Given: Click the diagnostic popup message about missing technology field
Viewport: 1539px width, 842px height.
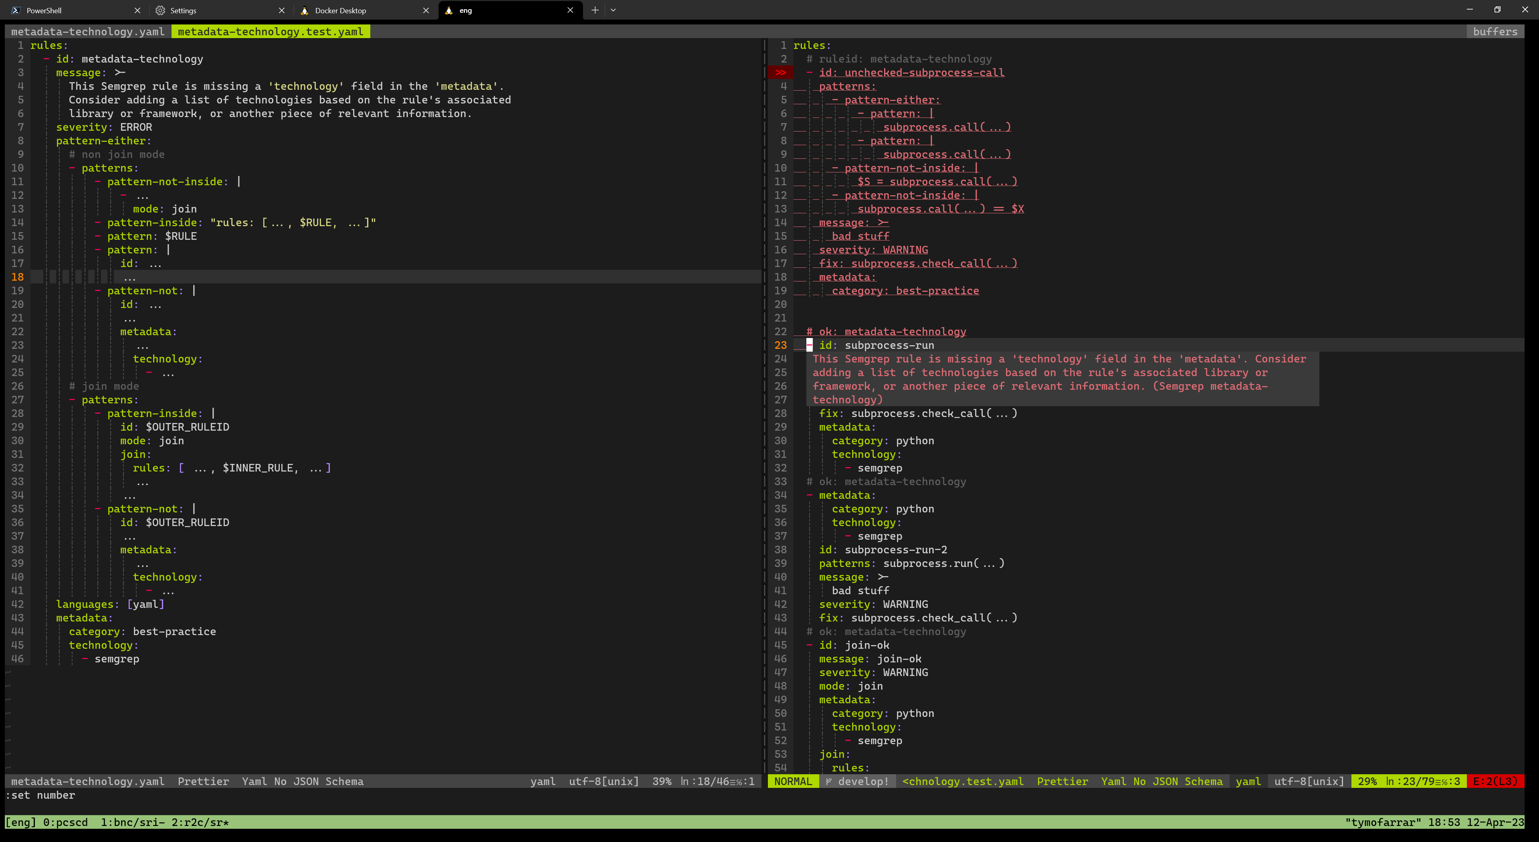Looking at the screenshot, I should click(x=1062, y=379).
